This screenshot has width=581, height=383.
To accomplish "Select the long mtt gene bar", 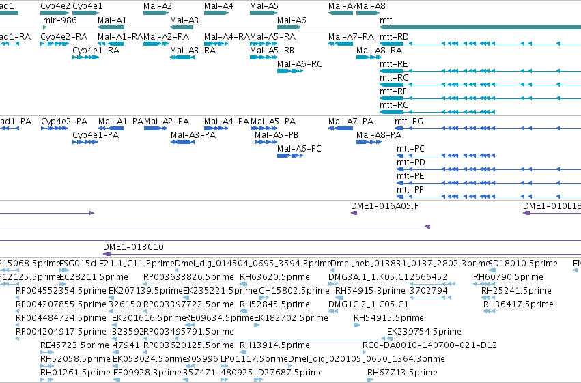I will click(480, 27).
